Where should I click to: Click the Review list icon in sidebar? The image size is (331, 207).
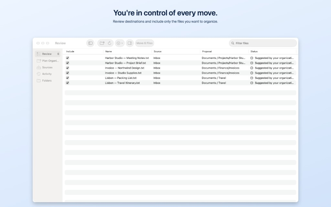(x=39, y=54)
